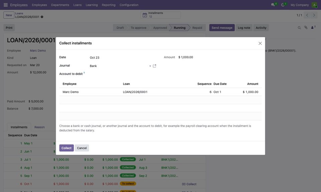Select the Draft status stage
321x192 pixels.
pos(120,28)
